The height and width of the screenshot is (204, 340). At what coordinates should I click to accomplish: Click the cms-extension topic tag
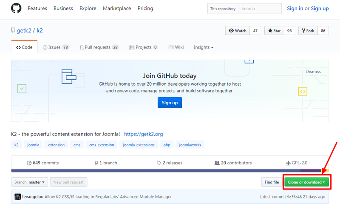[102, 145]
